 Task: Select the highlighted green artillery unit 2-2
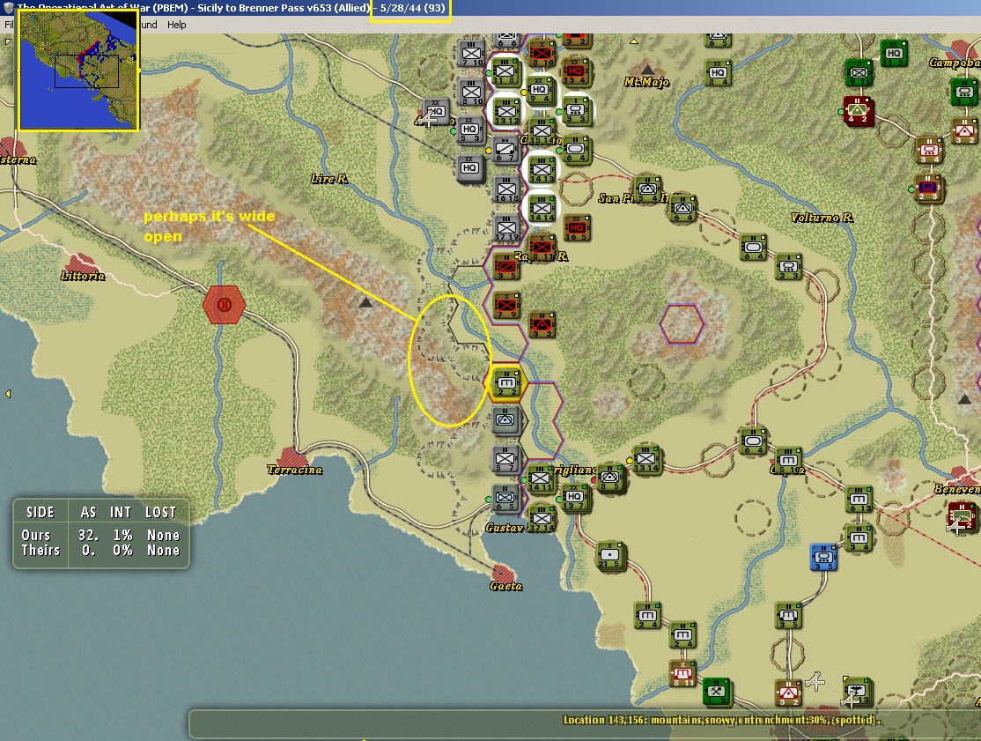(506, 383)
